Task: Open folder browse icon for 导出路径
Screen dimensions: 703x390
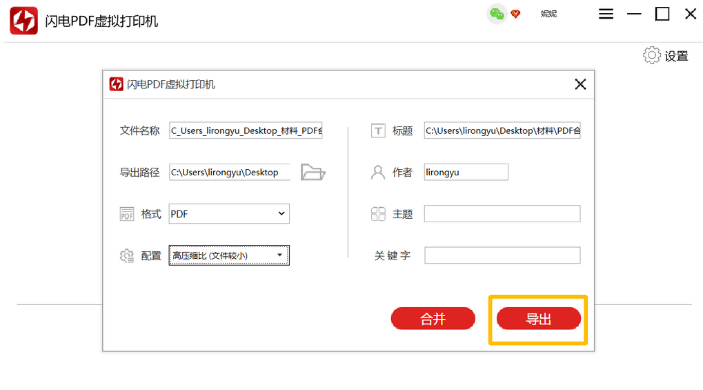Action: (x=313, y=172)
